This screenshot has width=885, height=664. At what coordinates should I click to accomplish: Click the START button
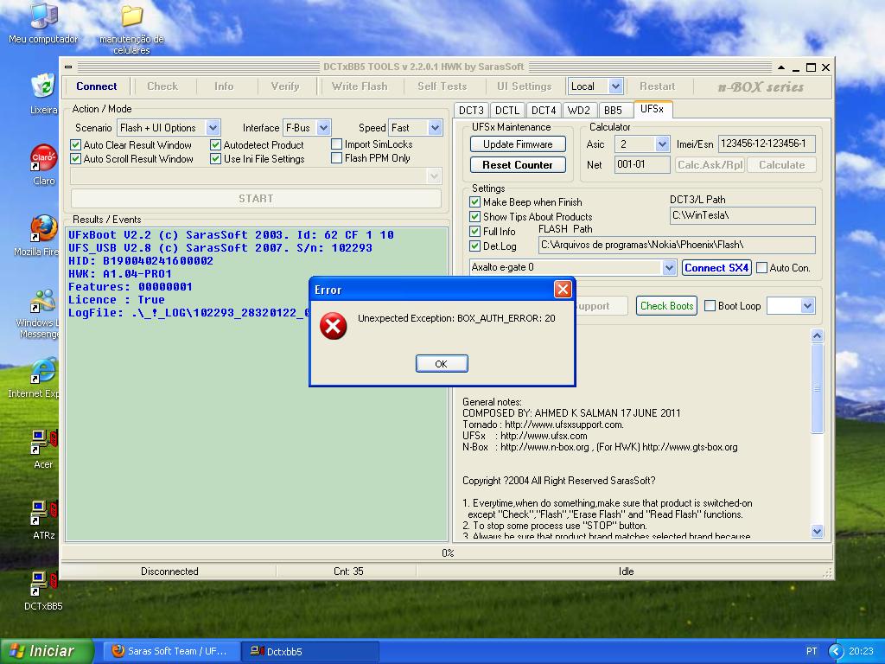(256, 199)
